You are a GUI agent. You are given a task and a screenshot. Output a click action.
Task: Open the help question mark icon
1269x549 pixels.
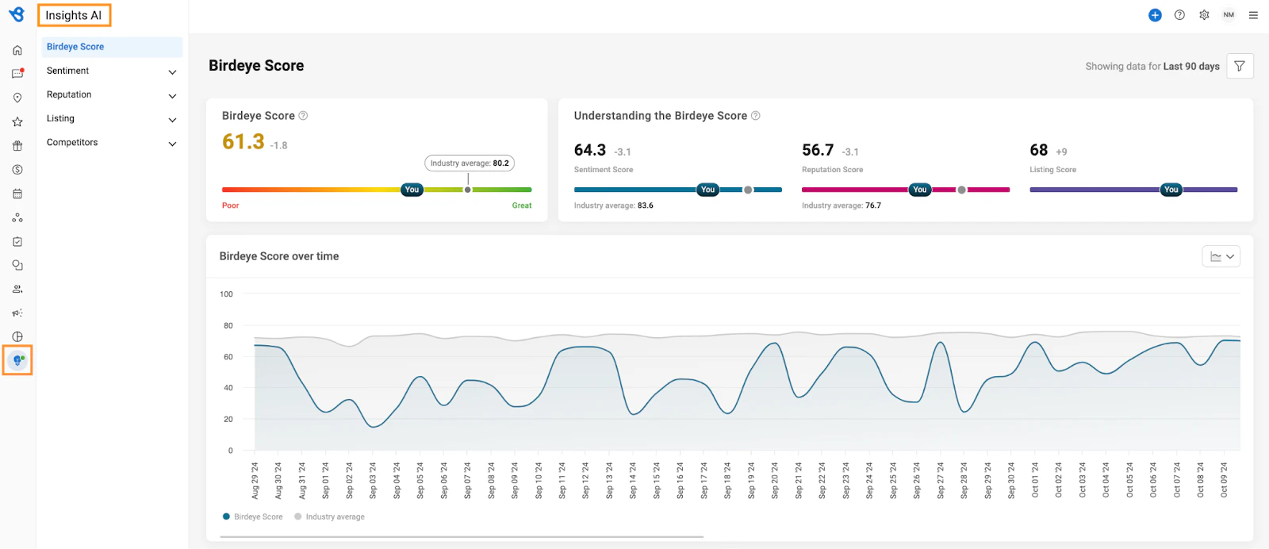tap(1179, 15)
